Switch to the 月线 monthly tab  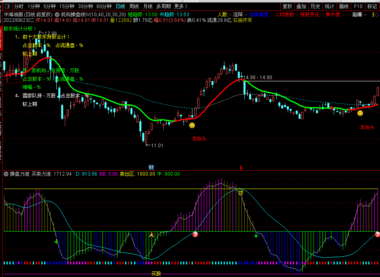pyautogui.click(x=148, y=6)
